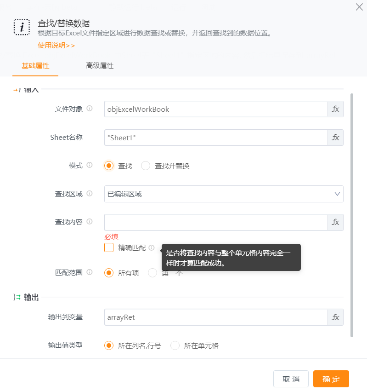Click the fx button beside 输出到变量 field
This screenshot has width=367, height=391.
pyautogui.click(x=335, y=317)
